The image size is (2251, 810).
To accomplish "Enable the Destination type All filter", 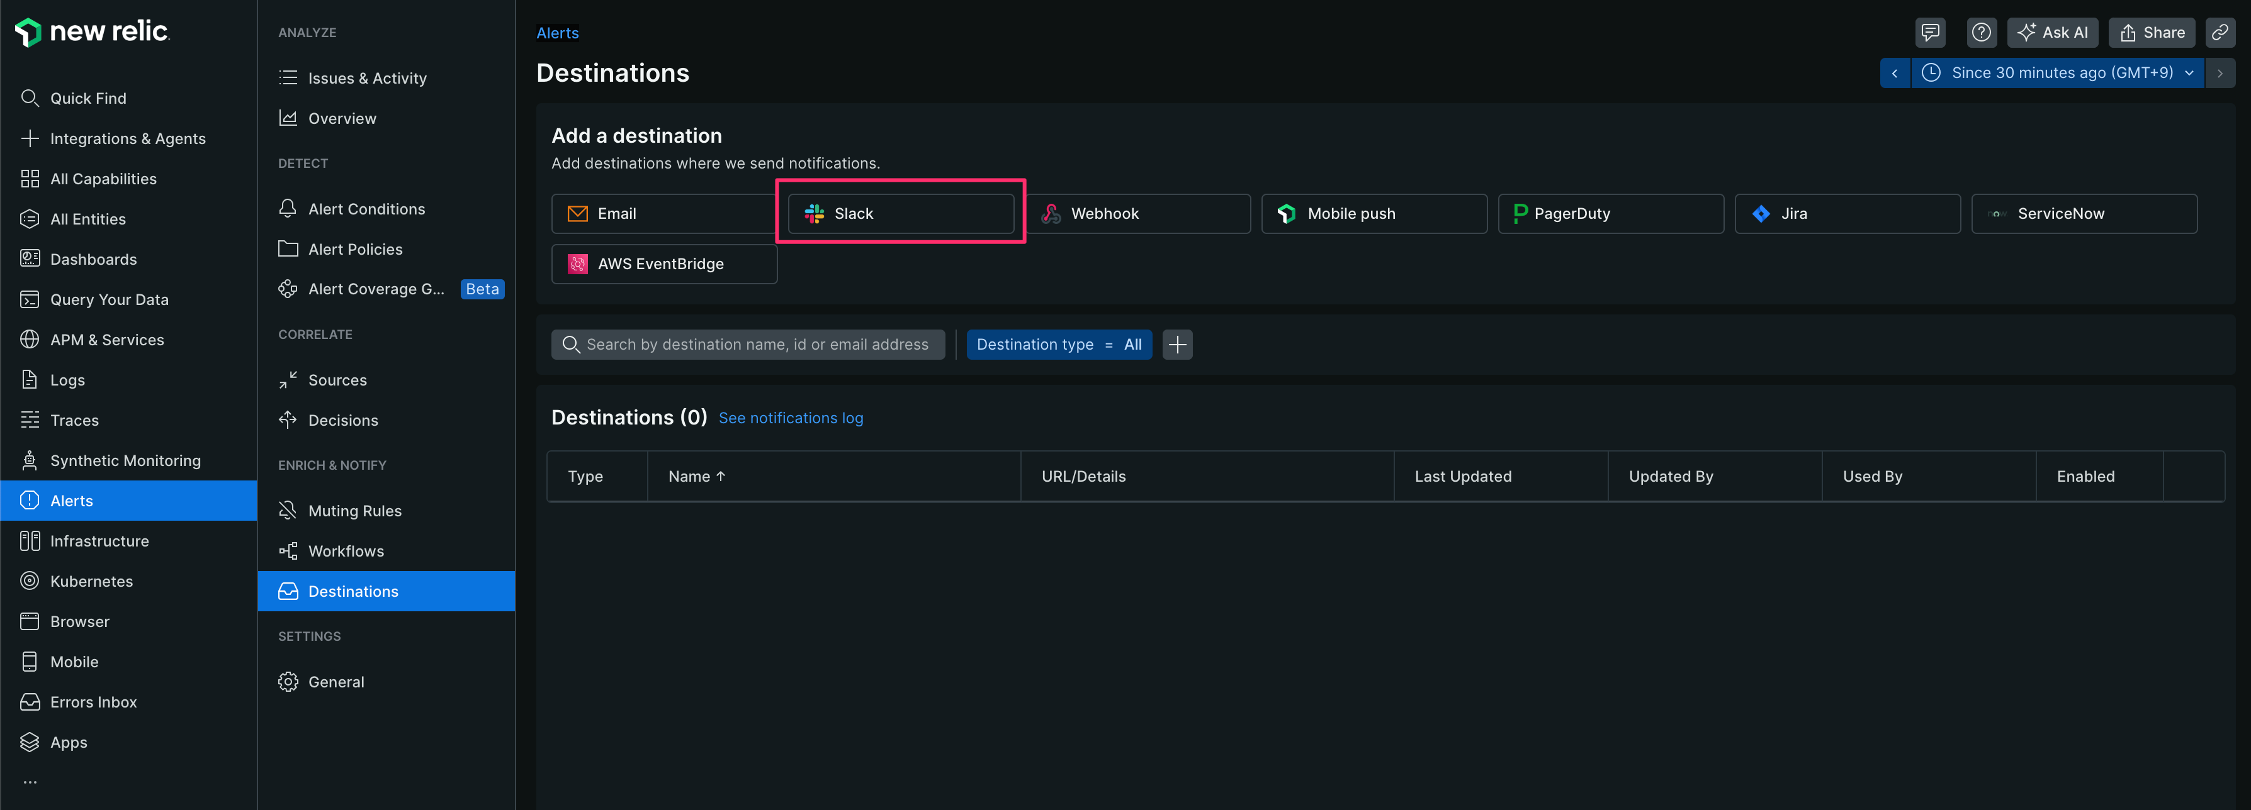I will coord(1059,344).
